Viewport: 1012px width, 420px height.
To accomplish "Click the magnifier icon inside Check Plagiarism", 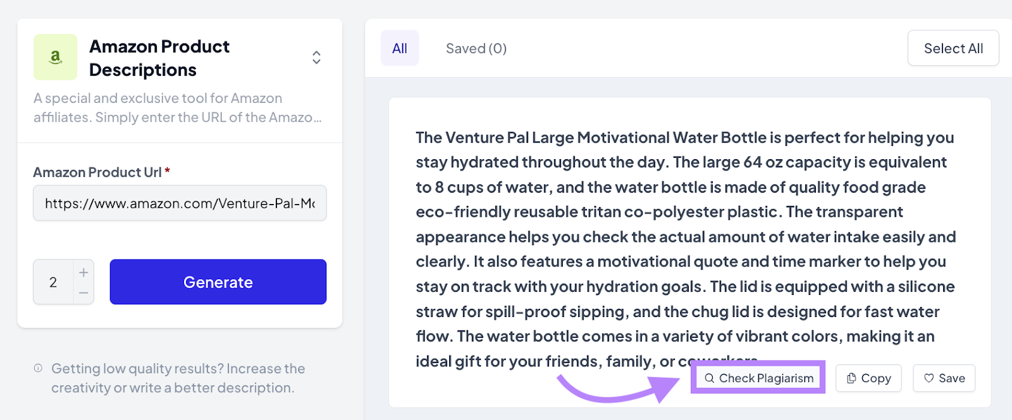I will tap(711, 378).
